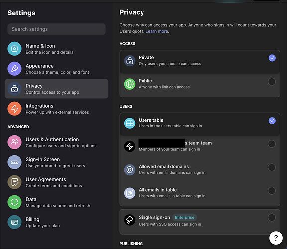Click the Appearance paintbrush icon

[14, 69]
